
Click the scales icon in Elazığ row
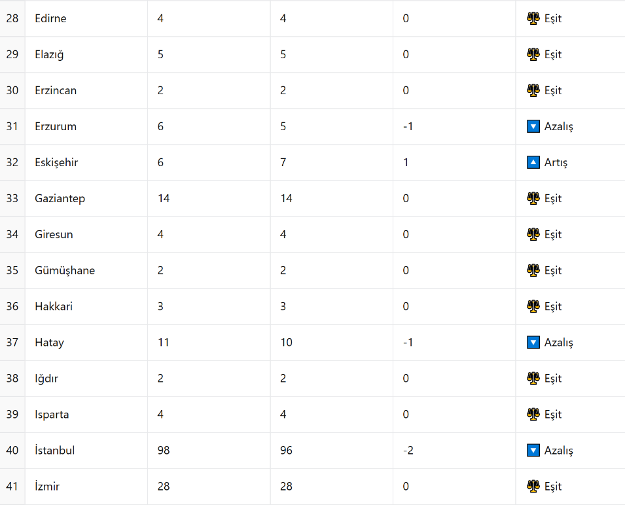tap(533, 54)
